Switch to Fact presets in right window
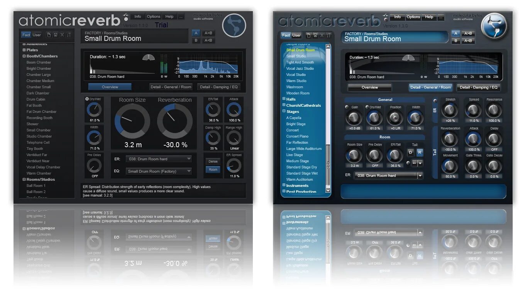Screen dimensions: 525x289 pyautogui.click(x=286, y=35)
